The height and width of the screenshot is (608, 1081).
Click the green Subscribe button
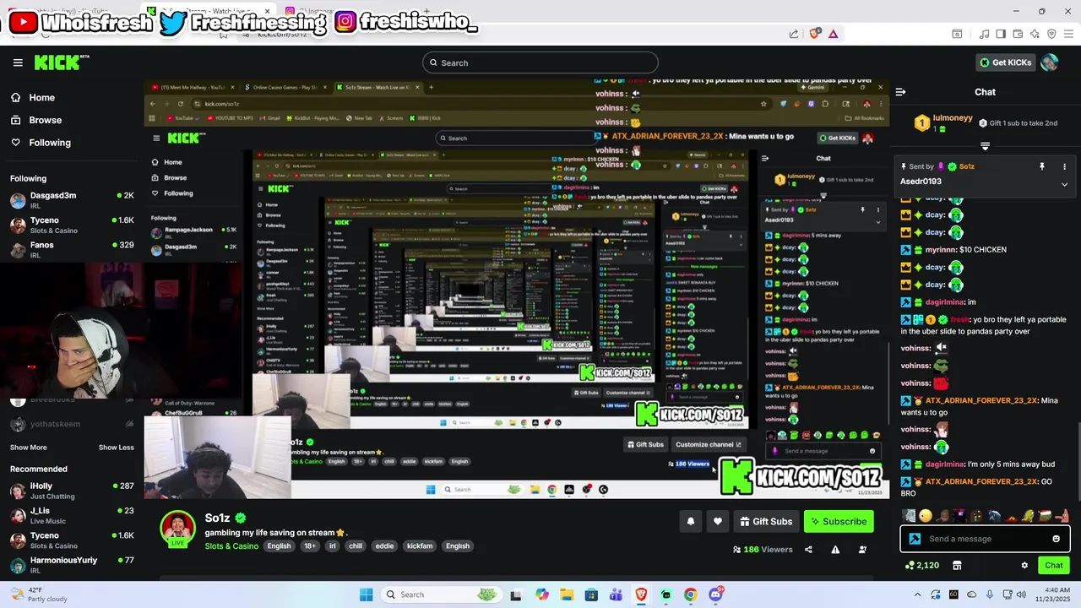tap(839, 522)
